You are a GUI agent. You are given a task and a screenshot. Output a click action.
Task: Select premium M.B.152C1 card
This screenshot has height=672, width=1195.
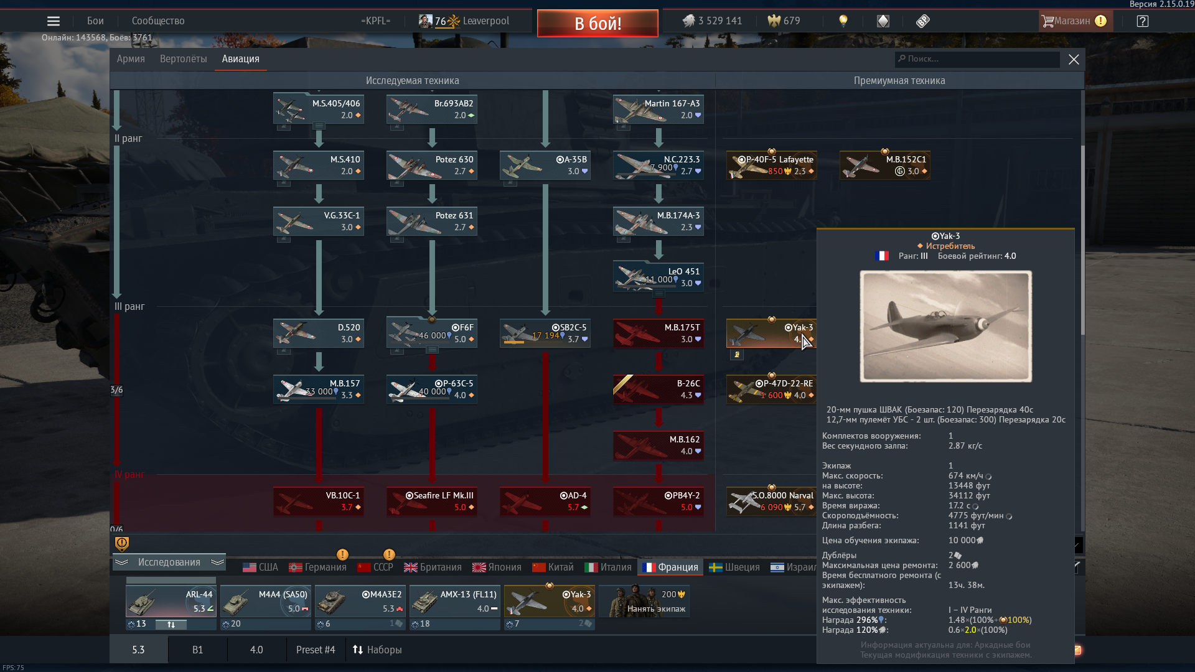pos(885,165)
